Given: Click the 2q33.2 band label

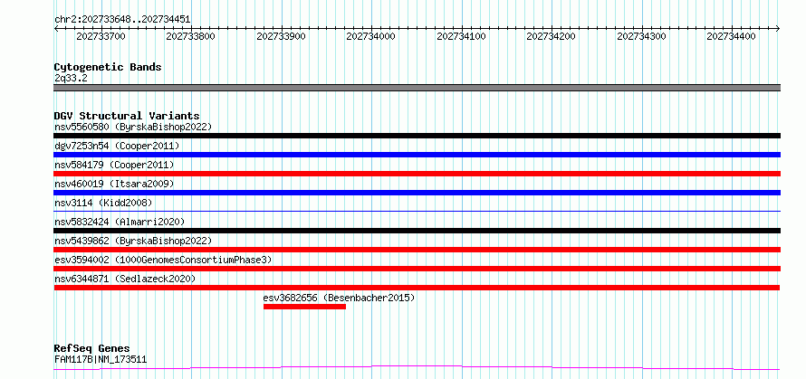Looking at the screenshot, I should 71,79.
